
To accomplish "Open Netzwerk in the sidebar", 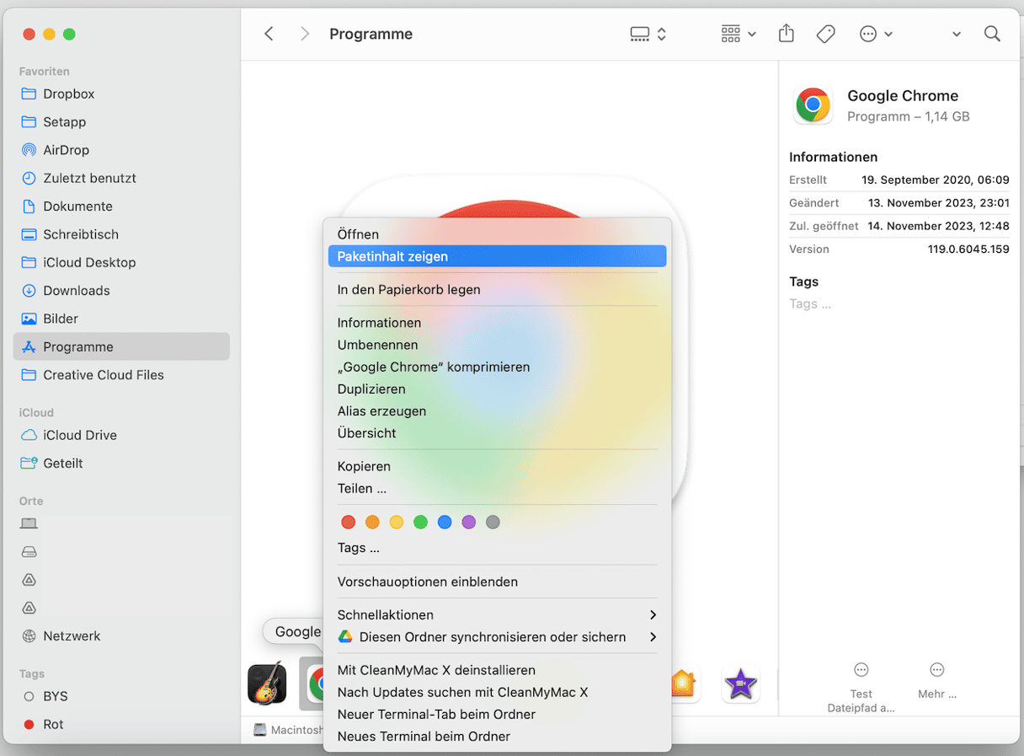I will (x=121, y=636).
